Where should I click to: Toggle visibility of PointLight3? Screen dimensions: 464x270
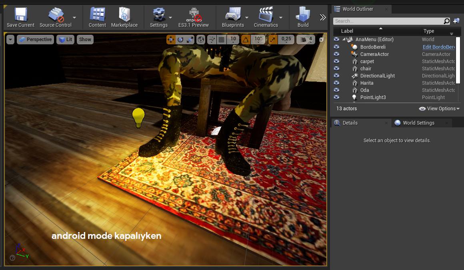336,97
